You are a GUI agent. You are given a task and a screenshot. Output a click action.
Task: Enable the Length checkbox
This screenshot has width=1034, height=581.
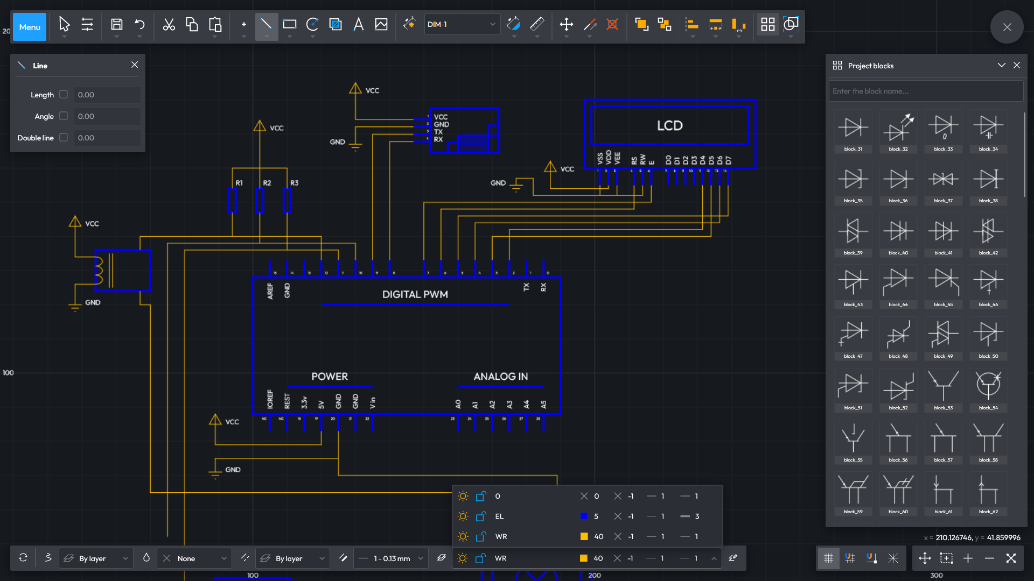click(64, 95)
